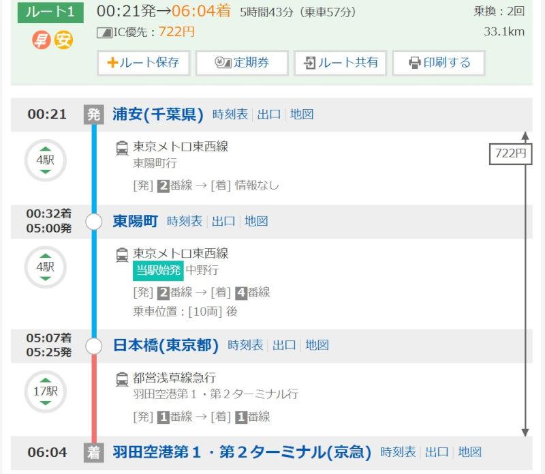The width and height of the screenshot is (545, 474).
Task: Open 時刻表 for 羽田空港 terminal station
Action: coord(398,452)
